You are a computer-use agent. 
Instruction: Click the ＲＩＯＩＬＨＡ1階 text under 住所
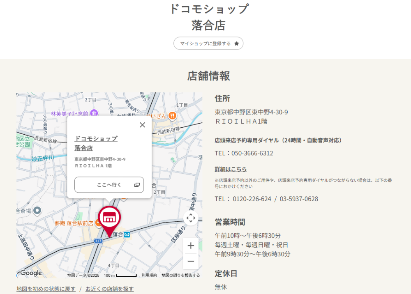pos(241,122)
